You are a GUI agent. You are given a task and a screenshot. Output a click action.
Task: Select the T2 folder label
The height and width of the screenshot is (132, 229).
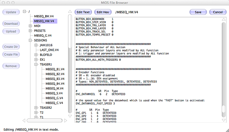[x=41, y=112]
